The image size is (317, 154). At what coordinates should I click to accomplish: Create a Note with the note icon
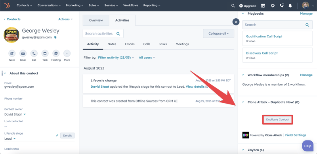pos(12,54)
